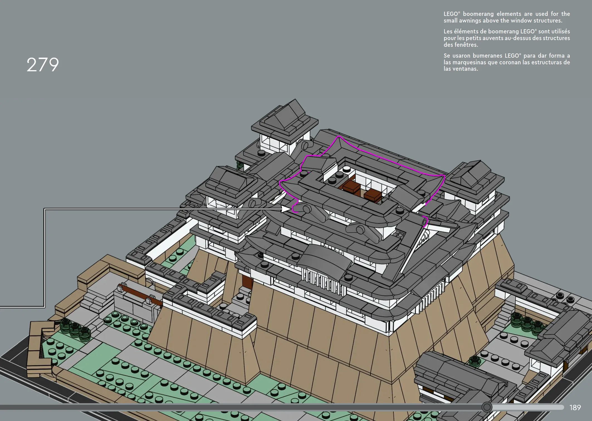Click the page number 189
Image resolution: width=592 pixels, height=421 pixels.
tap(575, 408)
